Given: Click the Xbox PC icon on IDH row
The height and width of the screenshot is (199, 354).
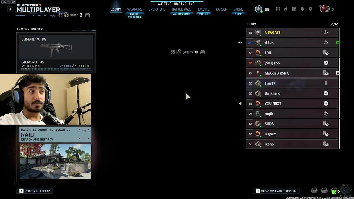Looking at the screenshot, I should click(x=326, y=53).
